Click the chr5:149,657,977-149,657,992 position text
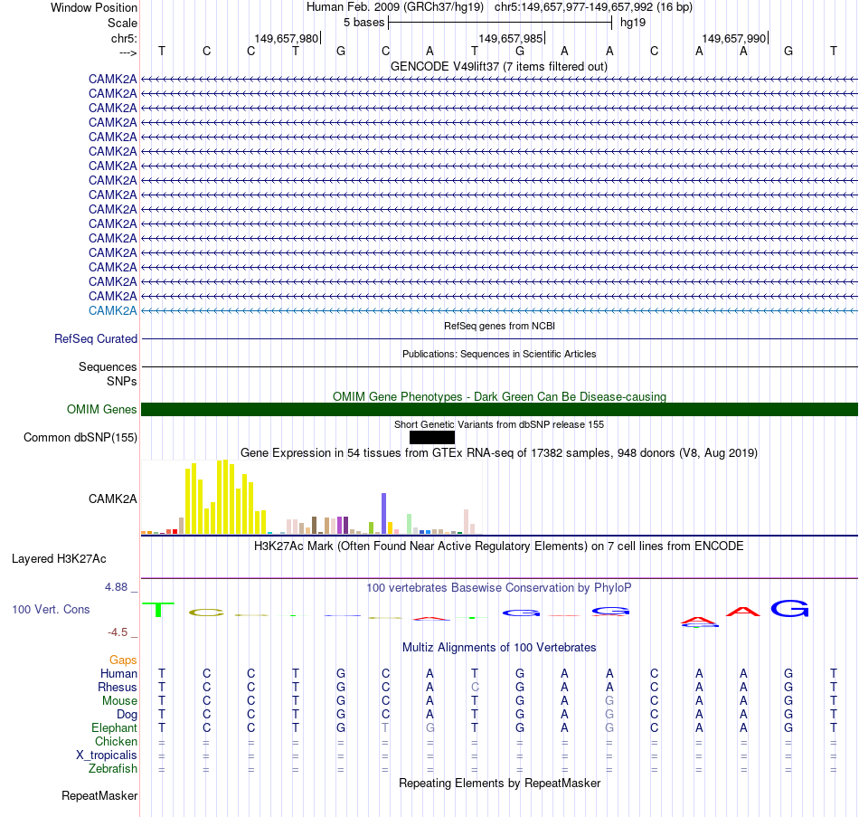This screenshot has height=817, width=859. pyautogui.click(x=593, y=7)
